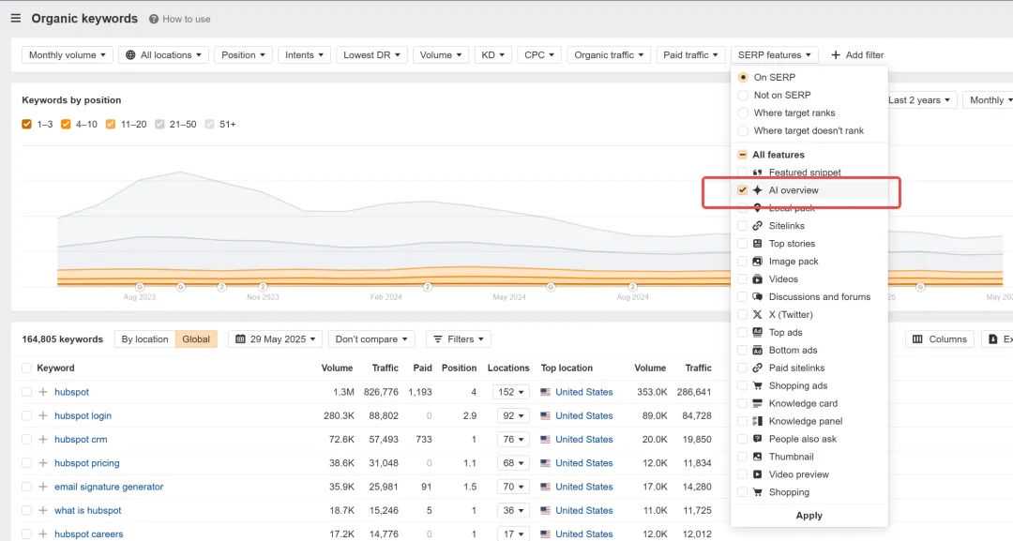Click the Knowledge panel icon
Image resolution: width=1013 pixels, height=541 pixels.
tap(757, 421)
